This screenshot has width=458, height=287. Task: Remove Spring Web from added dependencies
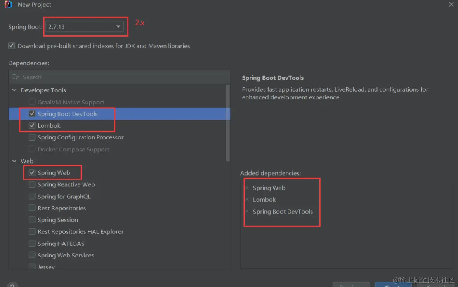tap(247, 188)
